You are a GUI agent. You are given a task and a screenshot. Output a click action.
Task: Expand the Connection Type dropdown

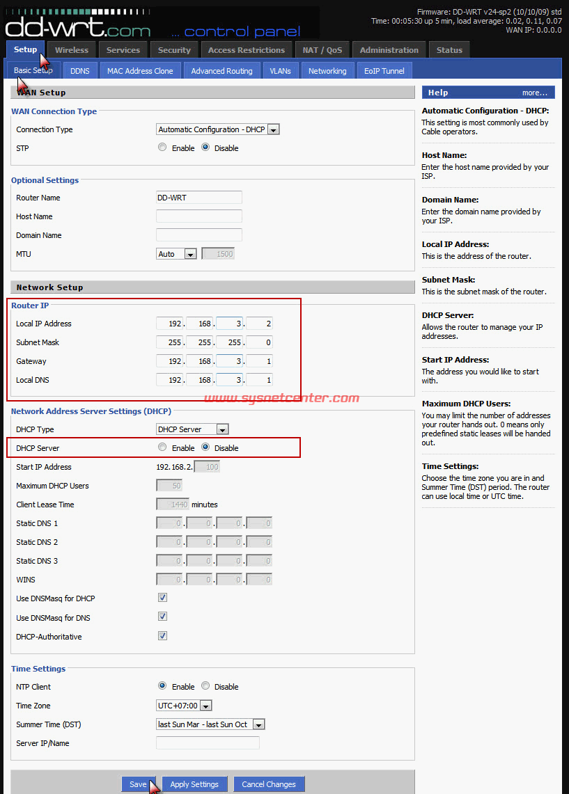218,129
